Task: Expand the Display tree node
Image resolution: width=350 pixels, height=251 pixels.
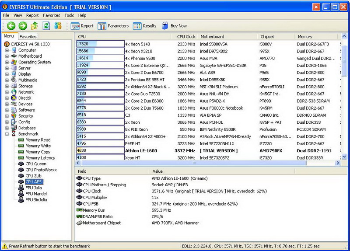Action: tap(7, 74)
